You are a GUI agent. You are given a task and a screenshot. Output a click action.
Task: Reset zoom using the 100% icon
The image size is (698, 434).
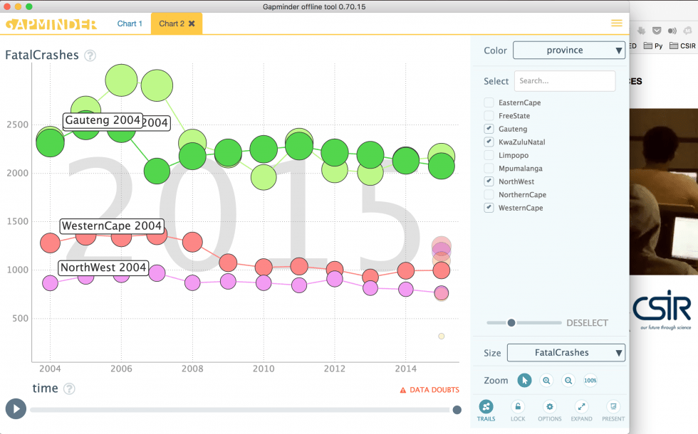tap(590, 381)
